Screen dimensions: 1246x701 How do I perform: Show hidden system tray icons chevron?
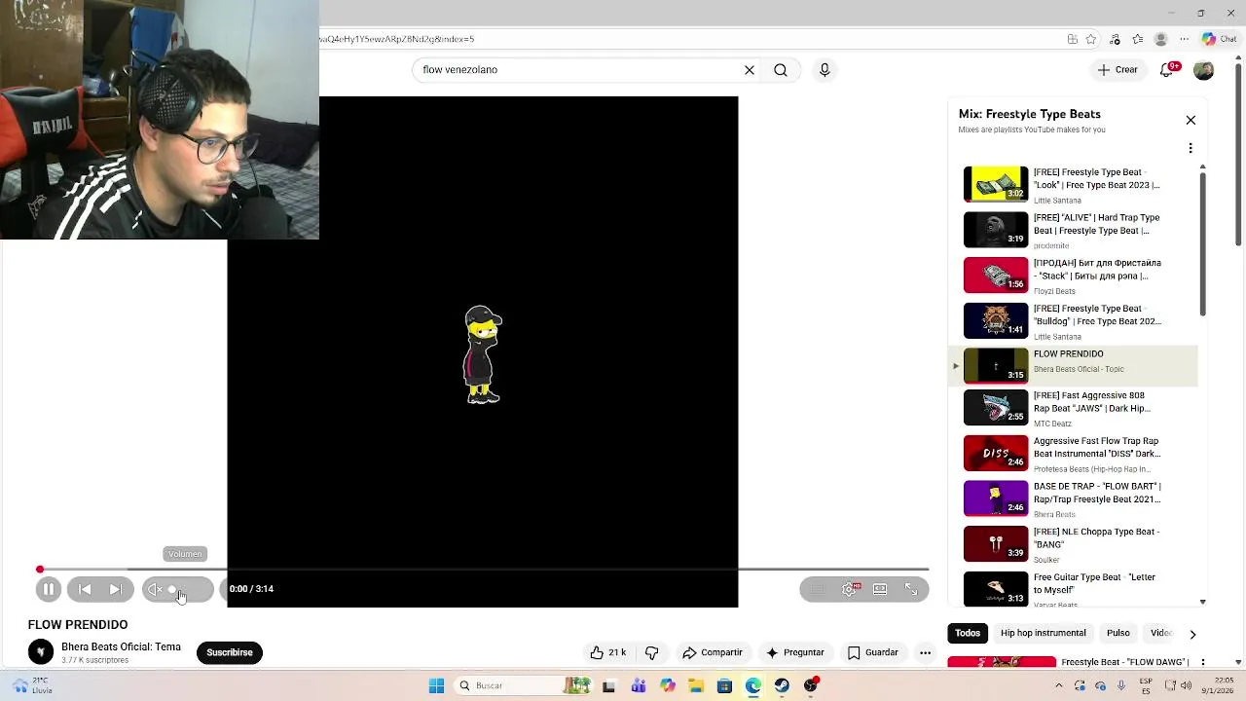(1059, 685)
